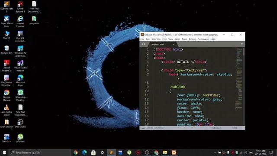
Task: Open the File menu in Sublime Text
Action: click(142, 39)
